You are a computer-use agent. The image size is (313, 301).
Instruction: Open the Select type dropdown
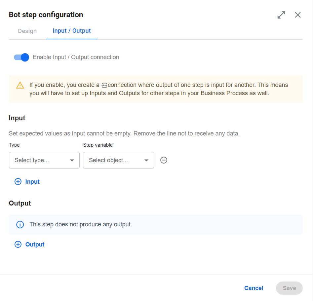44,160
